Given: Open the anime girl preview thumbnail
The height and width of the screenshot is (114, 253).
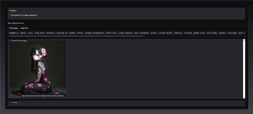Looking at the screenshot, I should coord(38,69).
